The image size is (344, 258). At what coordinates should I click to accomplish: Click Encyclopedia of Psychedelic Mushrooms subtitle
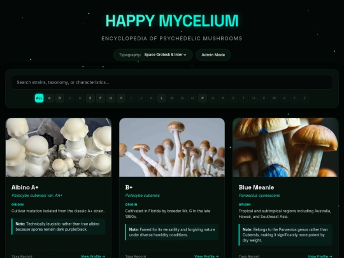pyautogui.click(x=172, y=39)
